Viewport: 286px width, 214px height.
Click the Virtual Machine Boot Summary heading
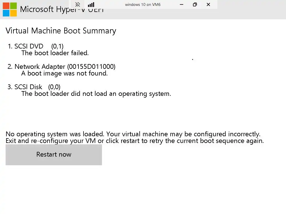(61, 31)
